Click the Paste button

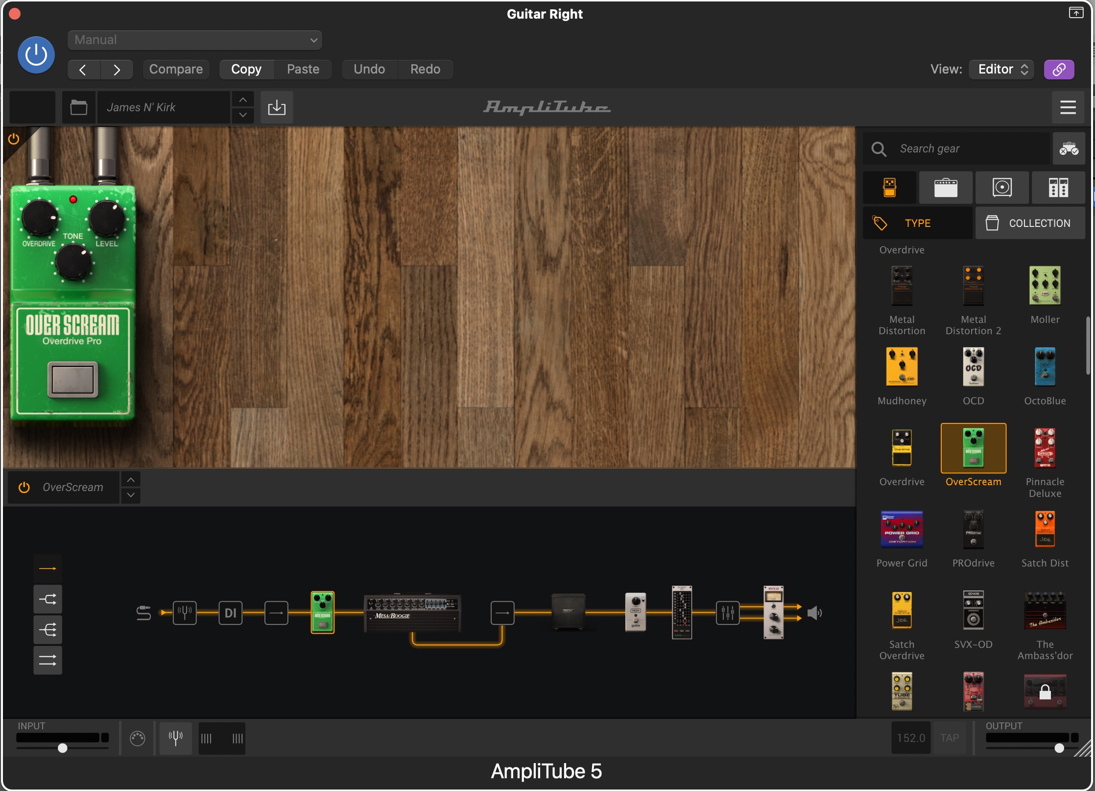[x=303, y=70]
